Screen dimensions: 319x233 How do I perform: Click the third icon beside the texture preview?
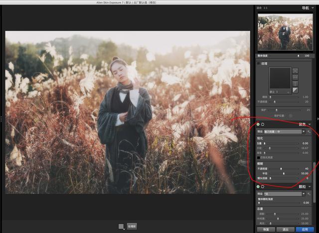tap(295, 84)
